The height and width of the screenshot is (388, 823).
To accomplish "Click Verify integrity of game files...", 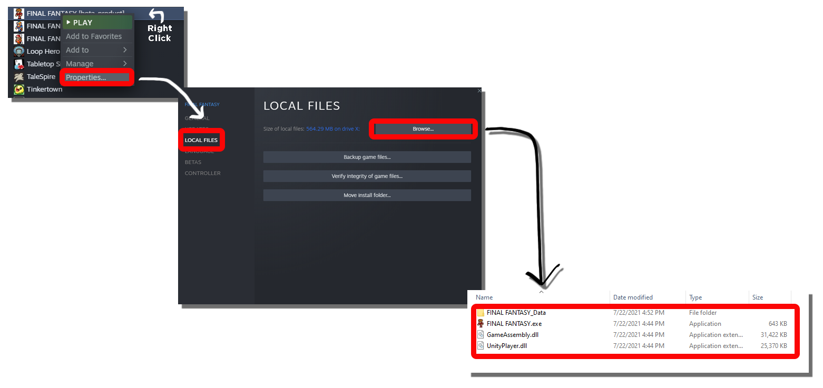I will point(367,176).
